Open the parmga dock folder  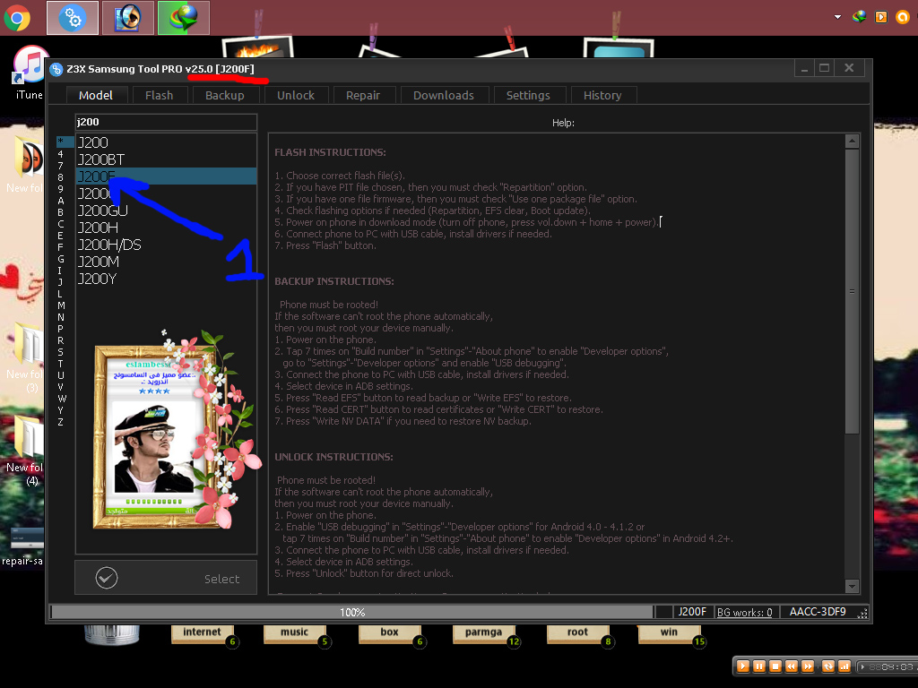483,634
